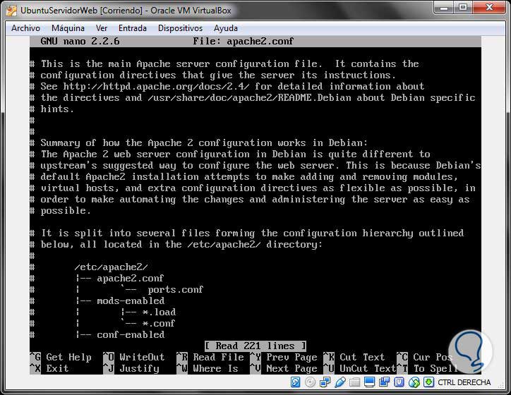The image size is (511, 395).
Task: Open the Ver menu
Action: (x=102, y=28)
